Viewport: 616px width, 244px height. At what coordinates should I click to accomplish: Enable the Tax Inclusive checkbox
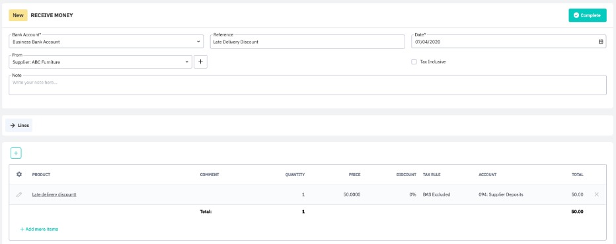[x=414, y=61]
